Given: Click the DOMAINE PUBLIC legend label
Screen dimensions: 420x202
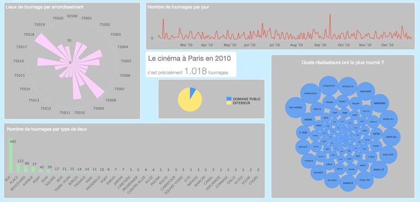Looking at the screenshot, I should pos(246,99).
